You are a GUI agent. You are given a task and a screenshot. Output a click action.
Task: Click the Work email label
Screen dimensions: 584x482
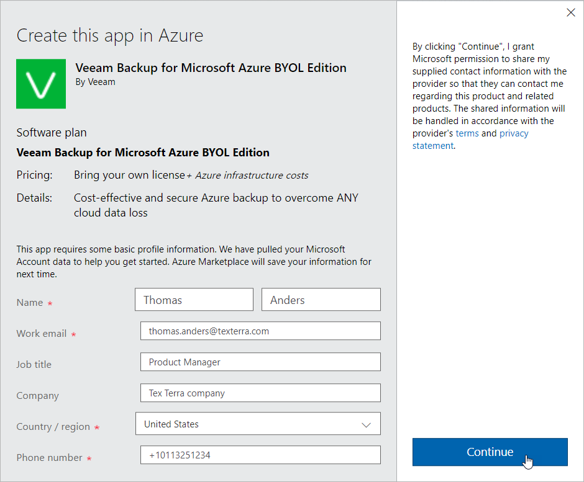click(x=41, y=334)
